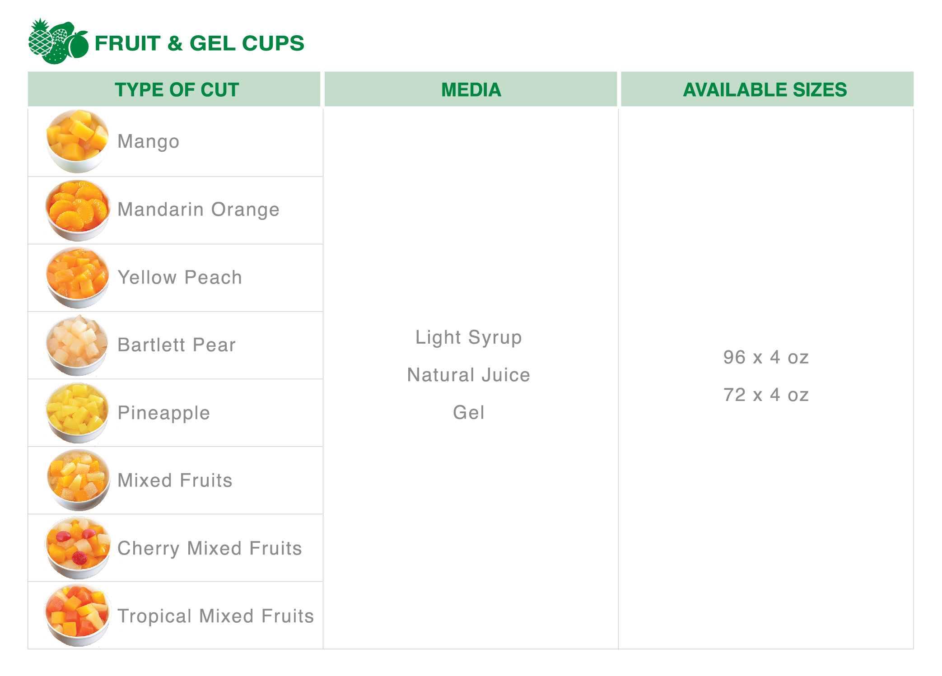
Task: Select the Pineapple bowl image
Action: click(77, 413)
